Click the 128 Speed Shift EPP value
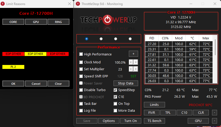 [x=120, y=76]
